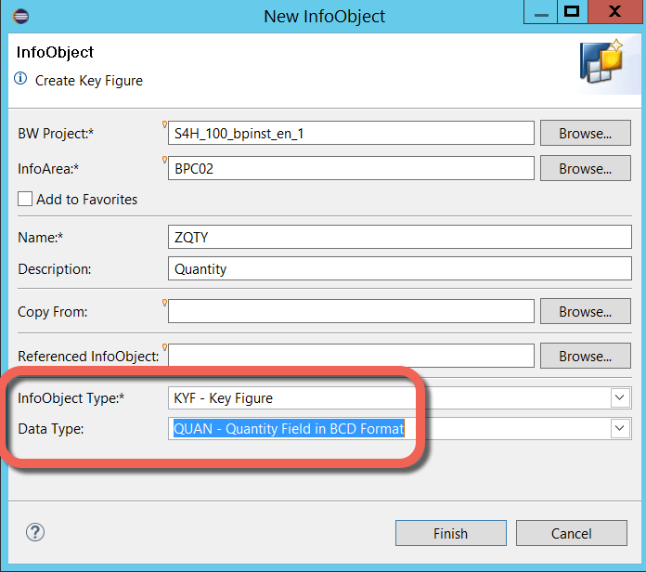Click the content assist bulb next to BW Project
646x572 pixels.
click(164, 124)
